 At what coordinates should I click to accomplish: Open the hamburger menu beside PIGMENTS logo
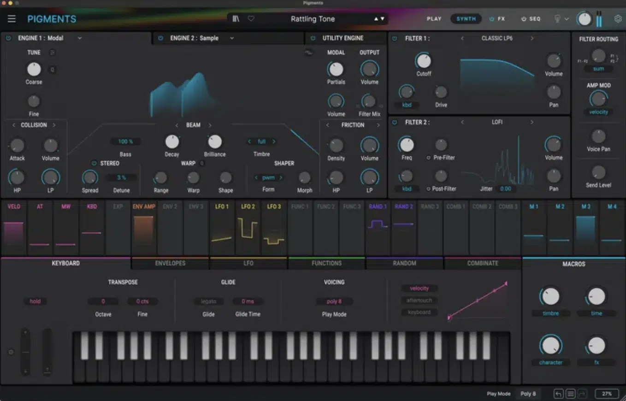(12, 18)
